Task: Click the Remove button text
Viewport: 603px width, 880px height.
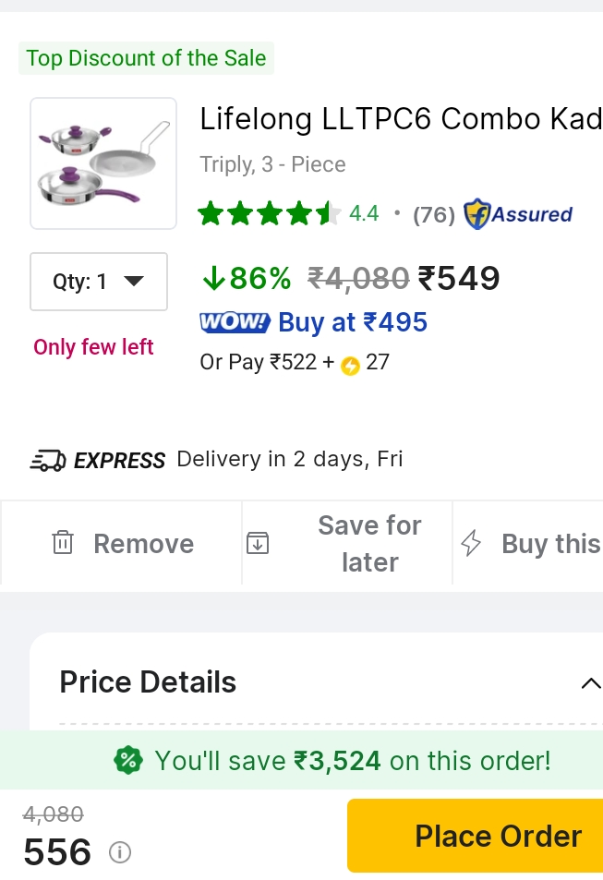Action: (x=143, y=544)
